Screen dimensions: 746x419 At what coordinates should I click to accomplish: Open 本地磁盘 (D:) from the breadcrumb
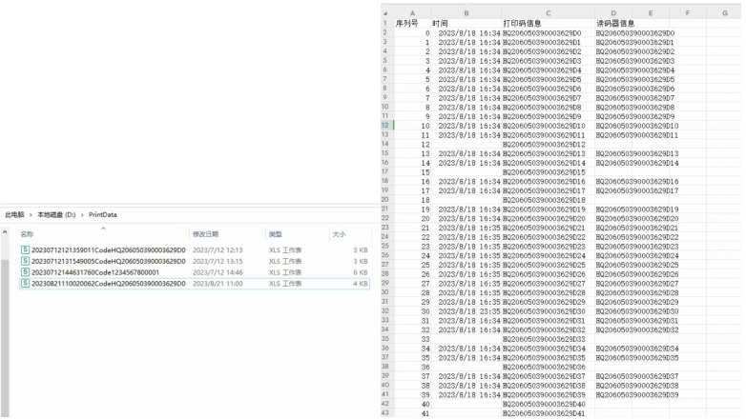56,215
